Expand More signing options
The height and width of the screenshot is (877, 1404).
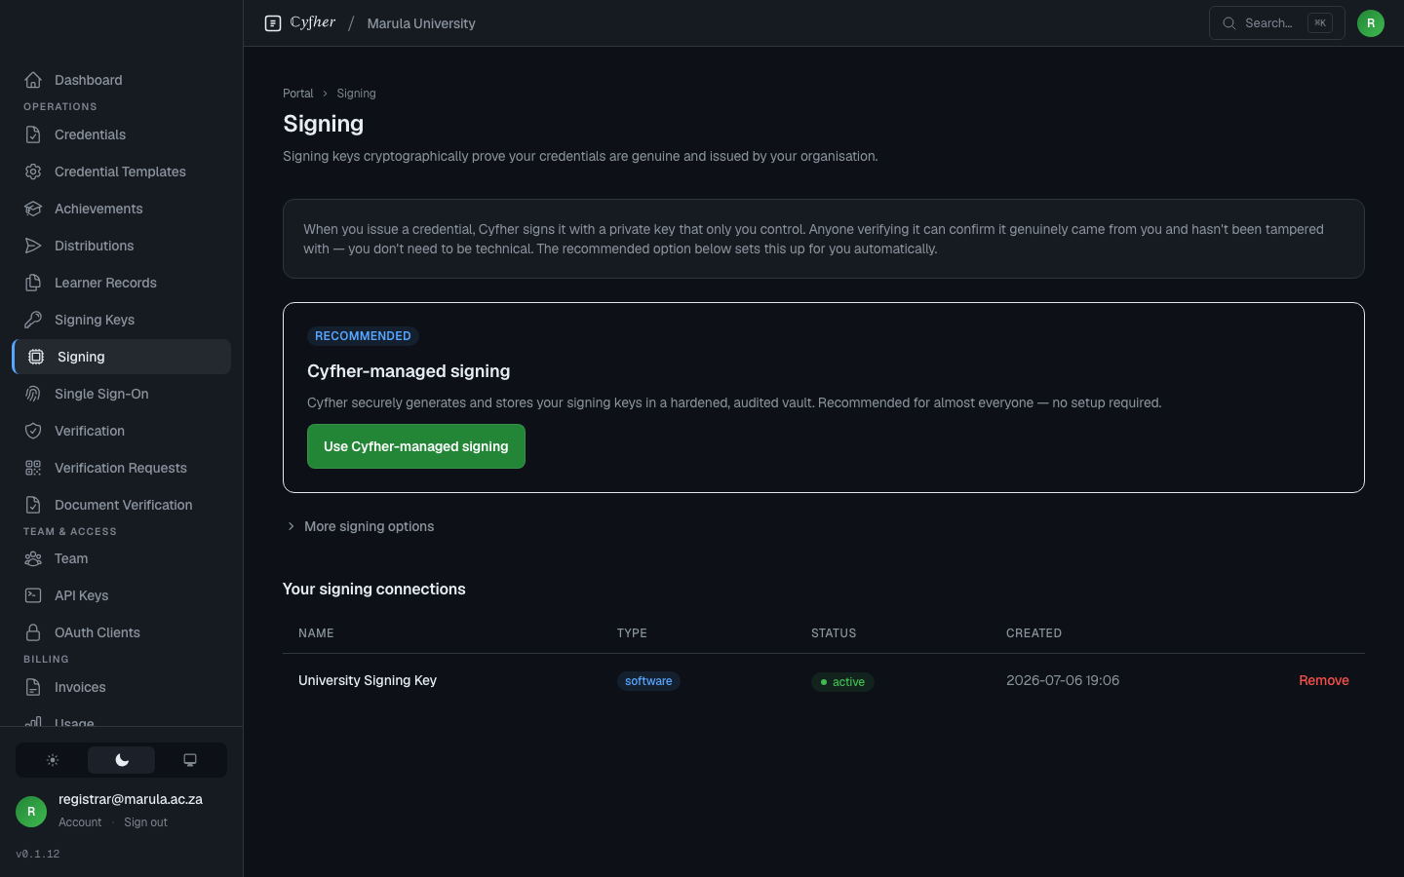pos(361,526)
